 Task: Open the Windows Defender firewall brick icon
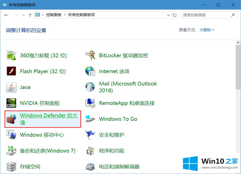11,119
